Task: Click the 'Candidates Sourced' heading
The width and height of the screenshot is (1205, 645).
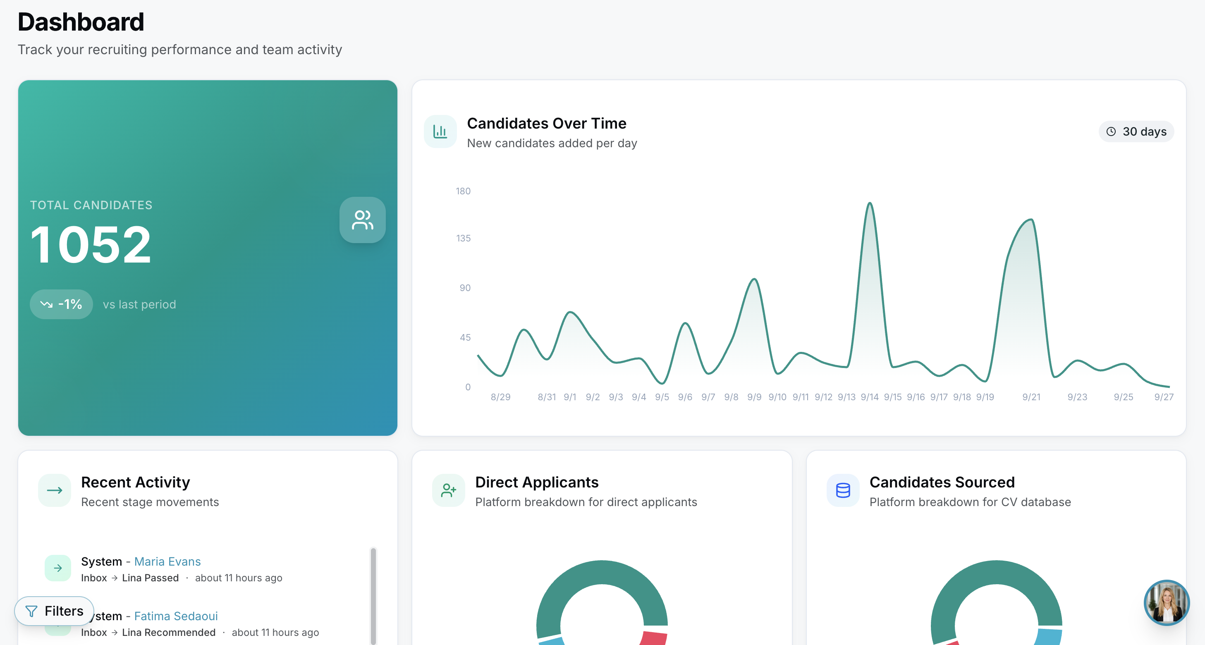Action: (x=942, y=482)
